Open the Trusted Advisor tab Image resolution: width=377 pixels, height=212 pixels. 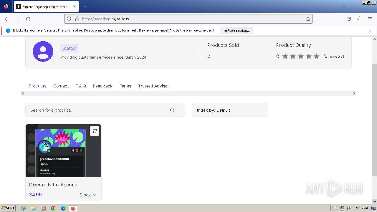coord(153,86)
